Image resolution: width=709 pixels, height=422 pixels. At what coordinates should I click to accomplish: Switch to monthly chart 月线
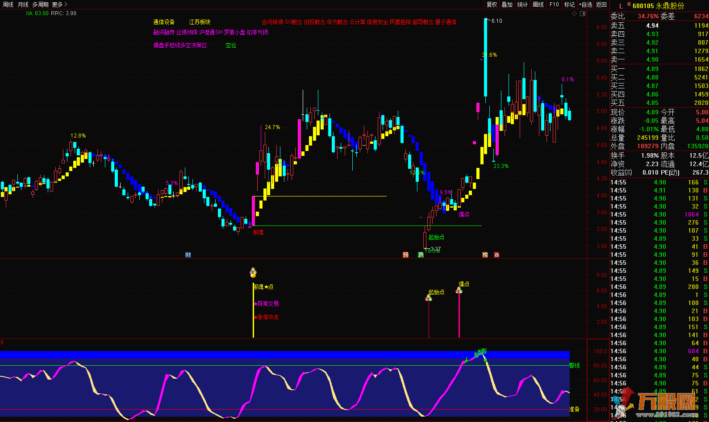point(23,4)
